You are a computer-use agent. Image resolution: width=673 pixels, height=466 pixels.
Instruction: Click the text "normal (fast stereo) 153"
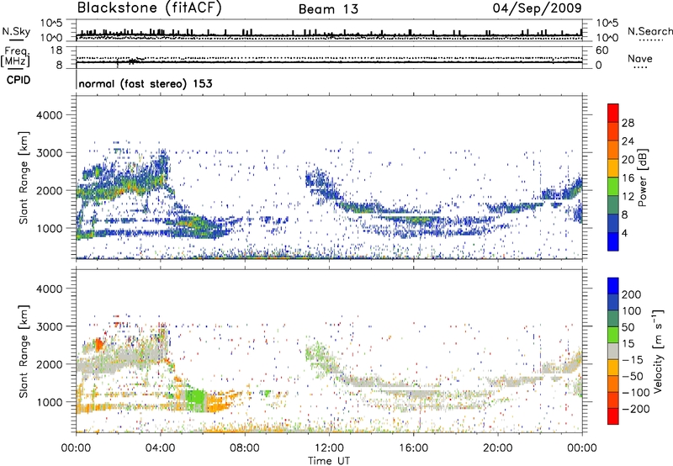tap(146, 83)
